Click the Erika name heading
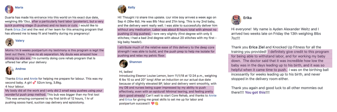 click(247, 18)
